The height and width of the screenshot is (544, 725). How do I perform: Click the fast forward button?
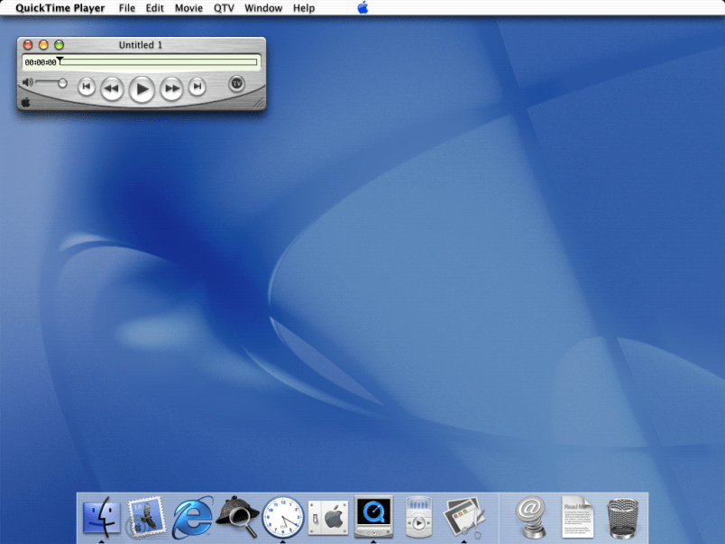point(171,88)
